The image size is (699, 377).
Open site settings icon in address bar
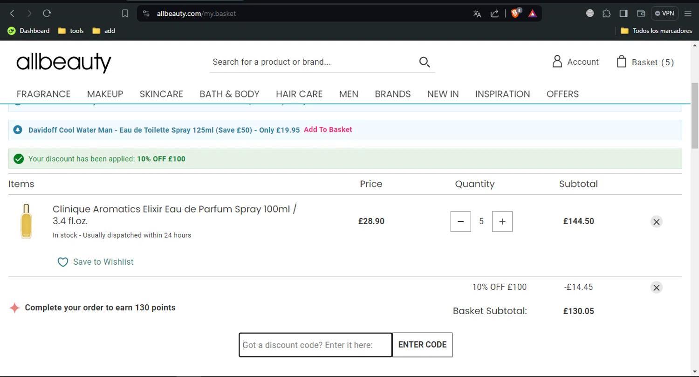(x=146, y=14)
